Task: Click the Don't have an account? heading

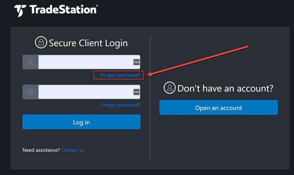Action: (225, 88)
